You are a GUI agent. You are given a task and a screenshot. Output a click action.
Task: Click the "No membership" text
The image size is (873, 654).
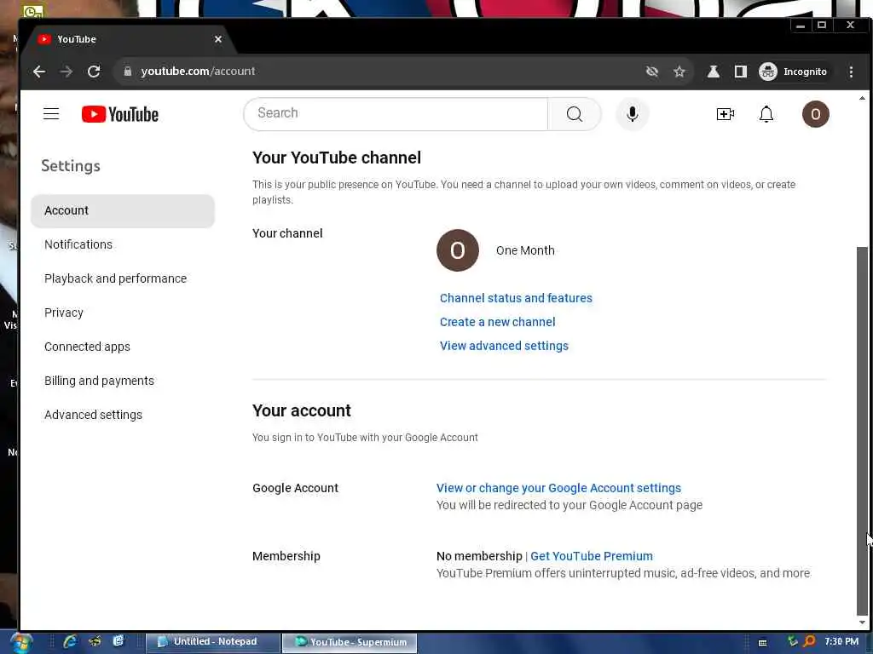(x=479, y=556)
